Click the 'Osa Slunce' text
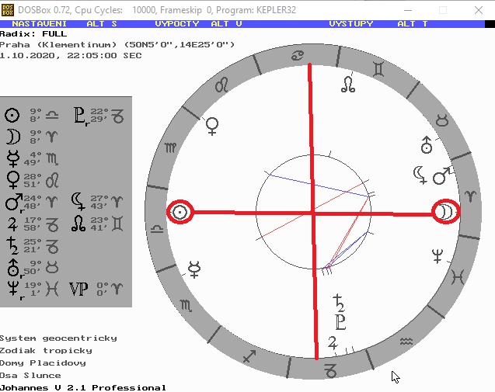Screen dimensions: 495x392 coord(30,376)
